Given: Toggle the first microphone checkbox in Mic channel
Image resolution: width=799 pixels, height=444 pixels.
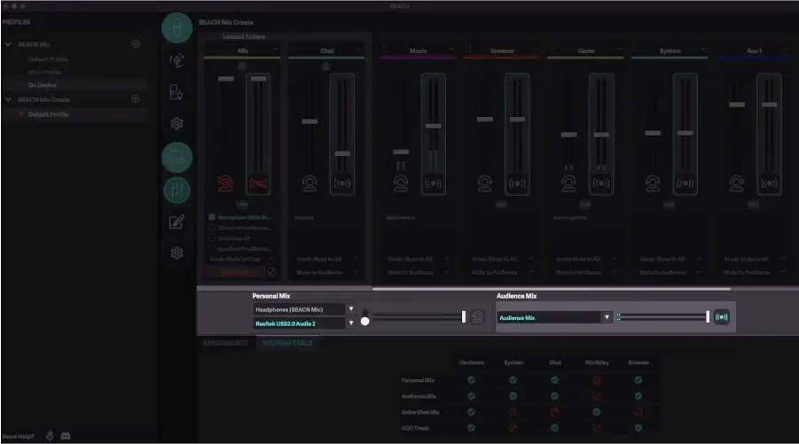Looking at the screenshot, I should [x=212, y=217].
